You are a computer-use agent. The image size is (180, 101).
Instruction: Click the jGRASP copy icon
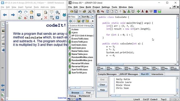(x=94, y=11)
